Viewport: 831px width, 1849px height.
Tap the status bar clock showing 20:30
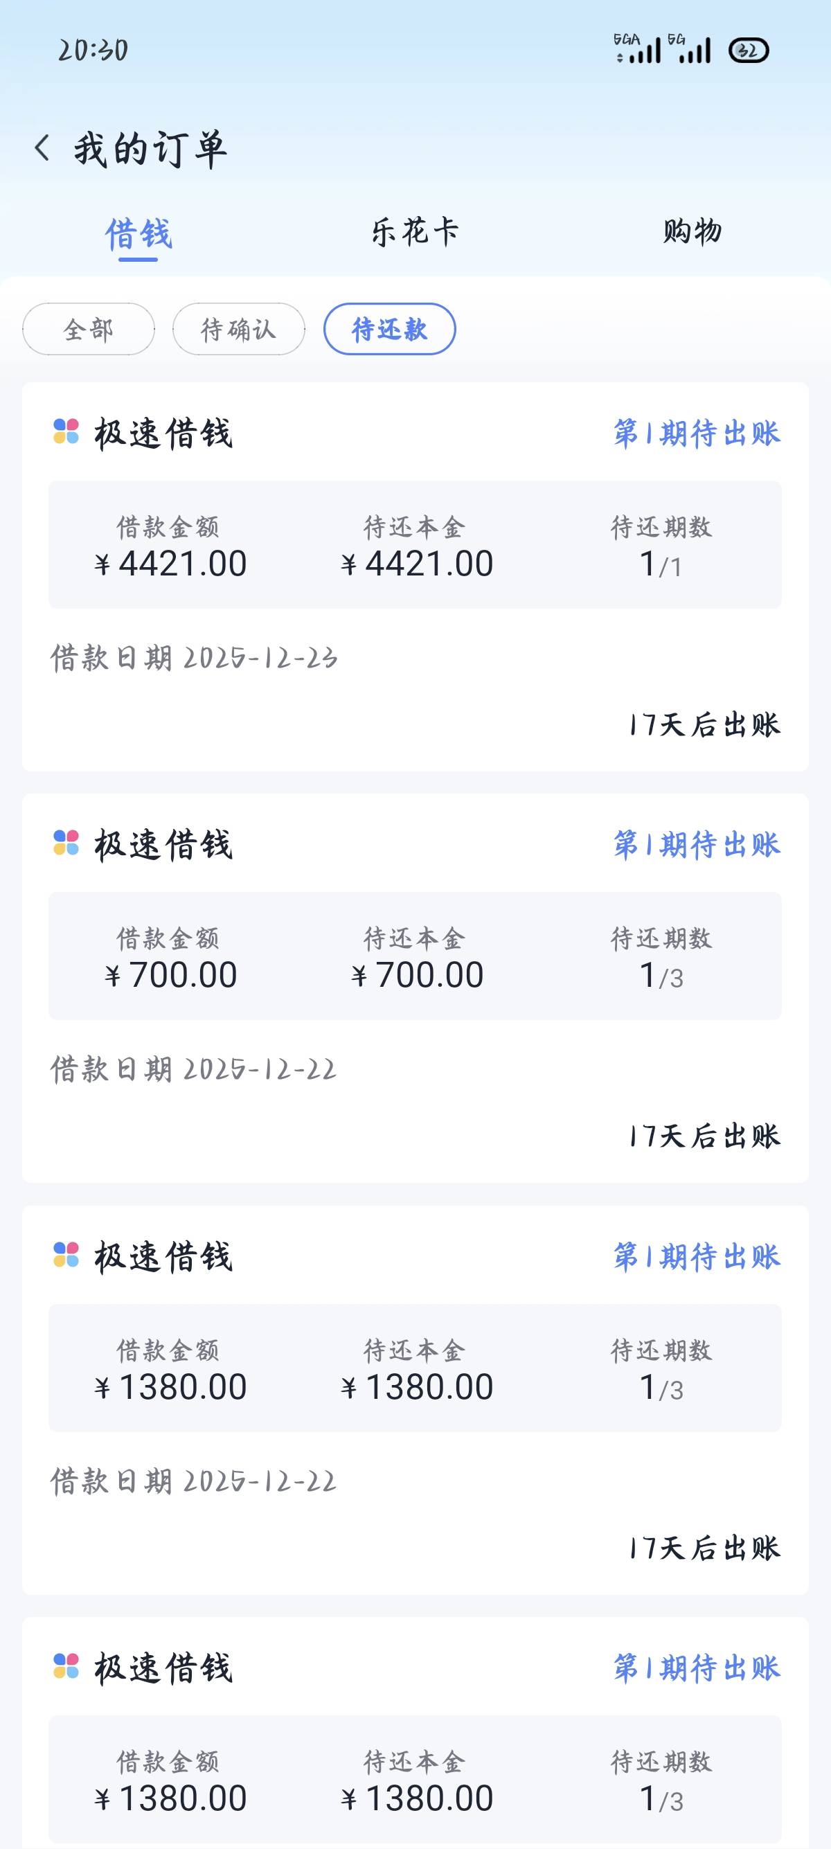[x=93, y=51]
